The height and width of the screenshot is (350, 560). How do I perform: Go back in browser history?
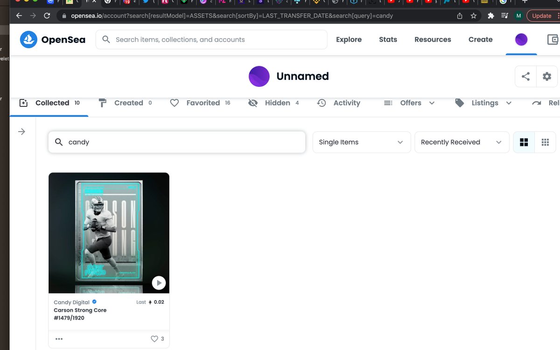(19, 15)
